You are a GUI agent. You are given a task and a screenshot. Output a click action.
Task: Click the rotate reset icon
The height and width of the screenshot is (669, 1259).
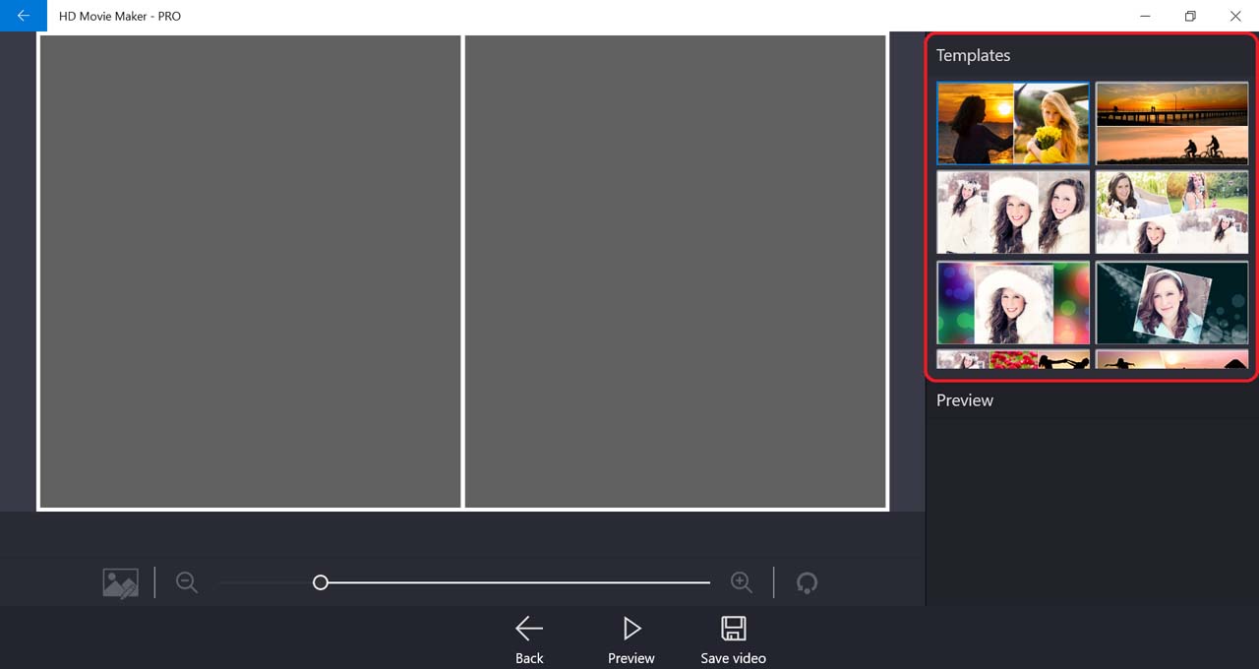(807, 582)
